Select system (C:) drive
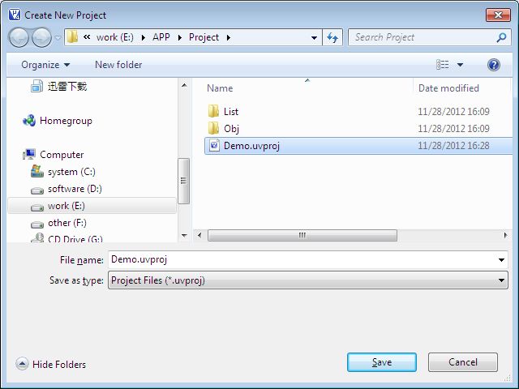519x389 pixels. (71, 172)
